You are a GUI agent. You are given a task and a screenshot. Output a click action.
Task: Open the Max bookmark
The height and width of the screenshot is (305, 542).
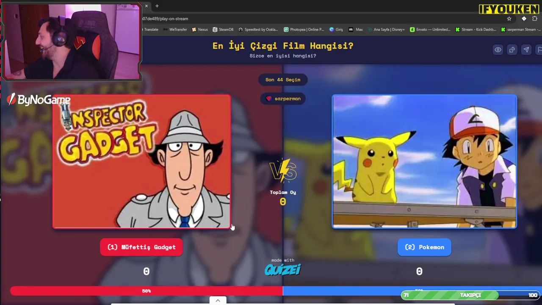coord(356,30)
